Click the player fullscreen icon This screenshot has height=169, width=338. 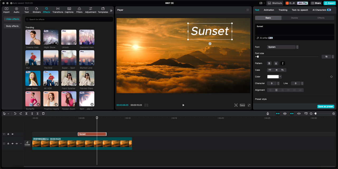coord(249,105)
